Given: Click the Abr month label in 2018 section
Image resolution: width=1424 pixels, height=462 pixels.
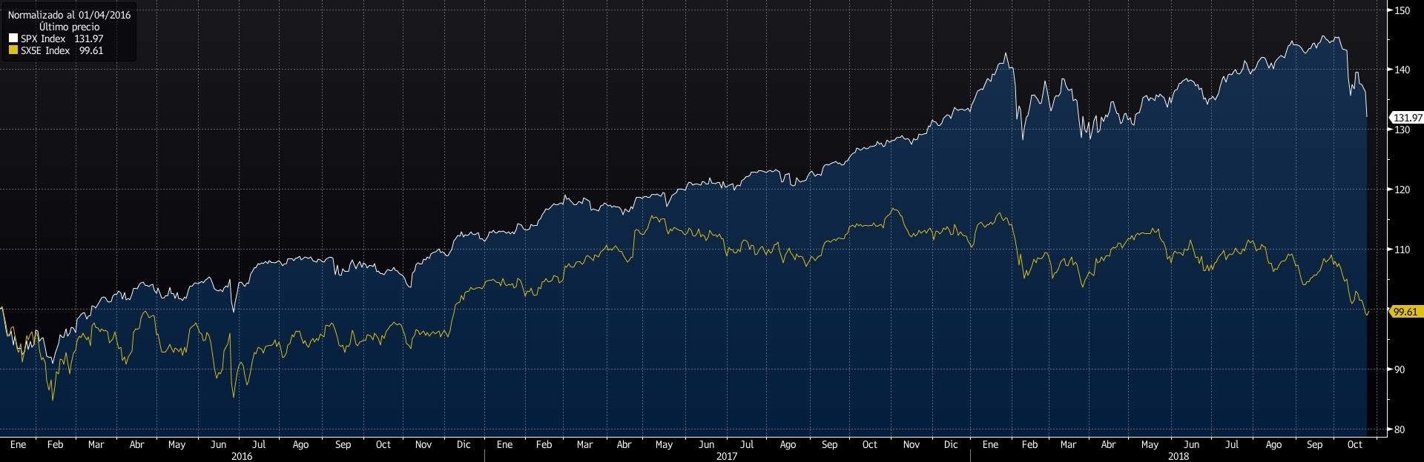Looking at the screenshot, I should pos(1108,445).
